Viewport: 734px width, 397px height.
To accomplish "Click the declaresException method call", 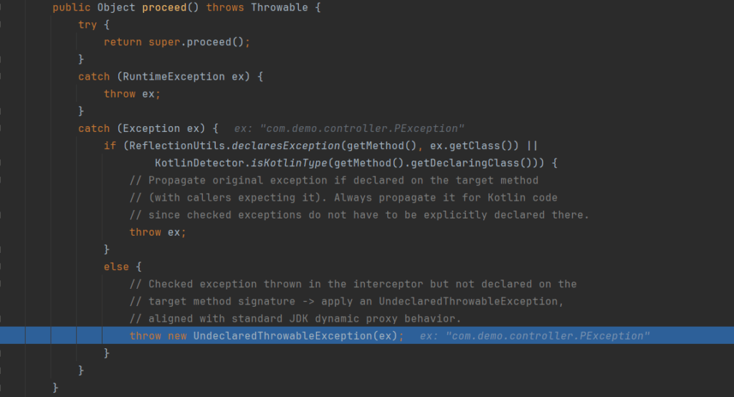I will point(285,146).
